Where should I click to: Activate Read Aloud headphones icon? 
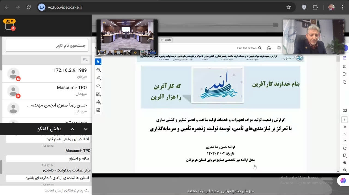(269, 48)
